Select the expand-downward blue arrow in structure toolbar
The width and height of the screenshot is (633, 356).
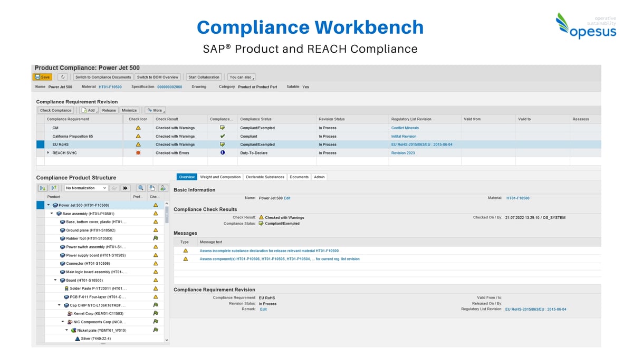[43, 188]
